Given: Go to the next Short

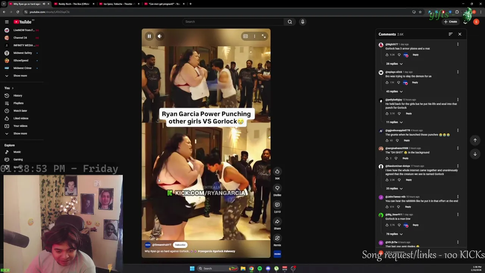Looking at the screenshot, I should (475, 154).
